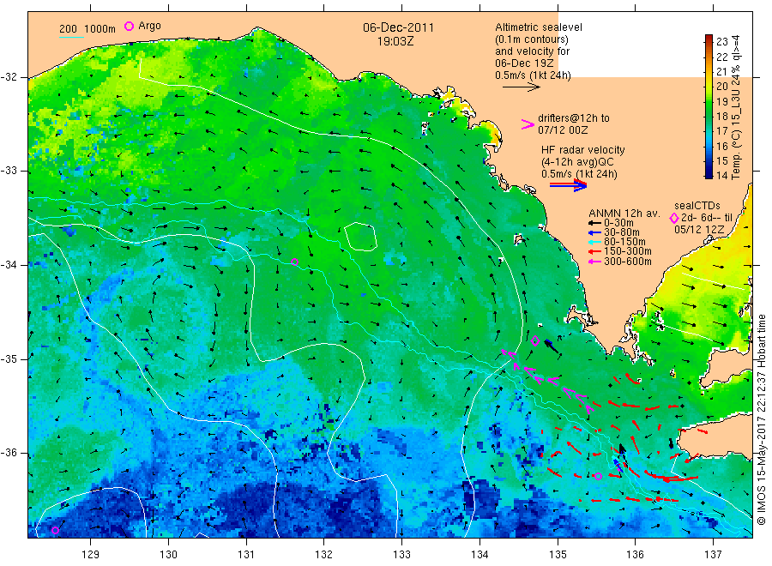This screenshot has height=566, width=772.
Task: Click the Argo float circle near 135.5E, 36.2S
Action: click(x=598, y=476)
